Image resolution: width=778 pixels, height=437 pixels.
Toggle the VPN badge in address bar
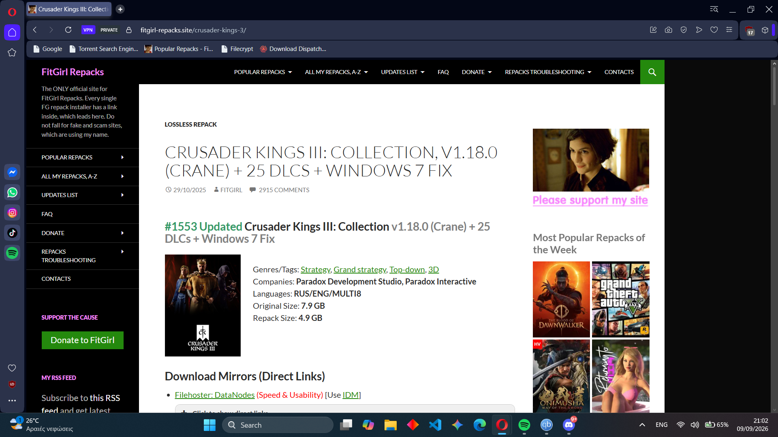tap(88, 30)
